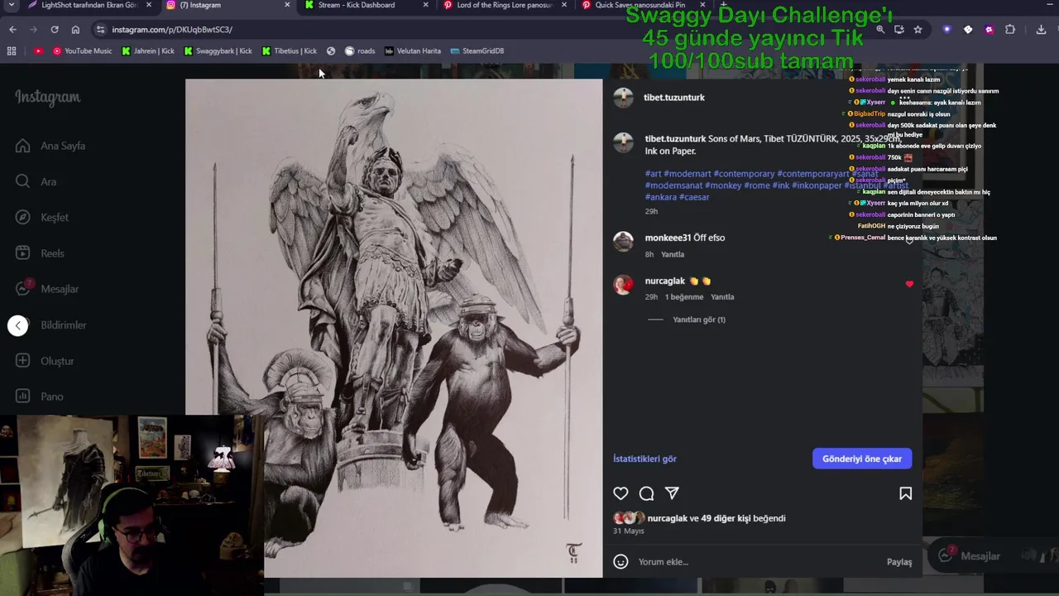Open the YouTube Music bookmark

point(82,50)
